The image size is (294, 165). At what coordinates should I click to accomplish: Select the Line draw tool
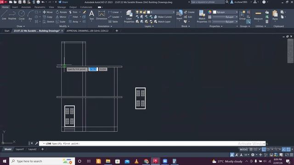click(4, 15)
